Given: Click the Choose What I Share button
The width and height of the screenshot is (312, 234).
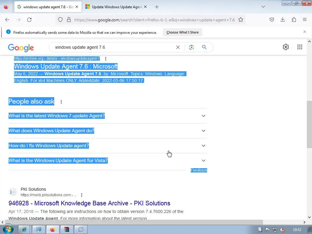Looking at the screenshot, I should point(183,32).
